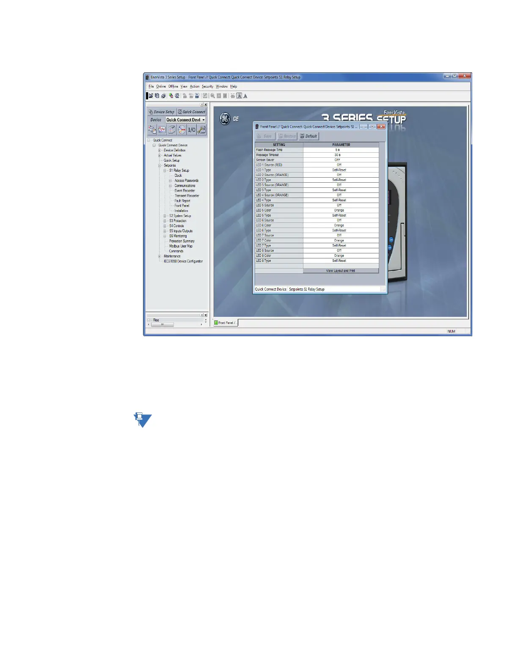Open the Action menu
Screen dimensions: 518x670
tap(195, 86)
